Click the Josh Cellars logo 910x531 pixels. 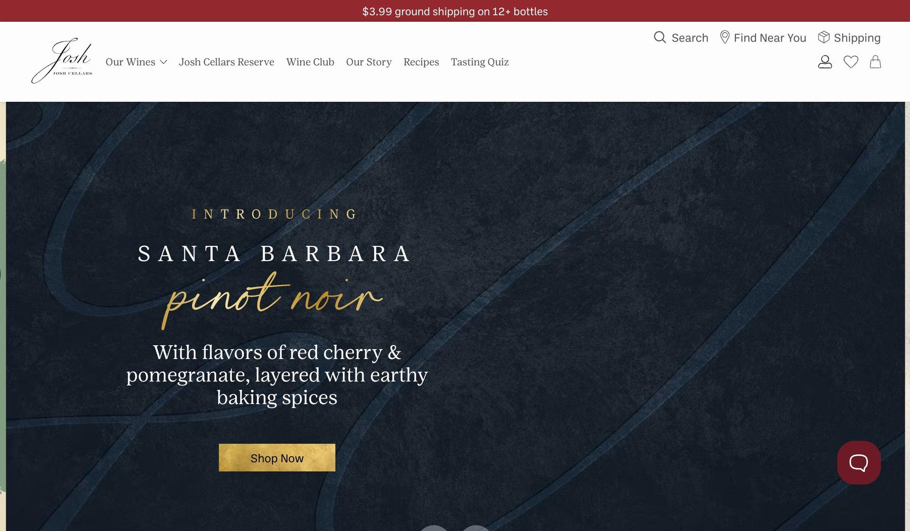click(x=62, y=61)
